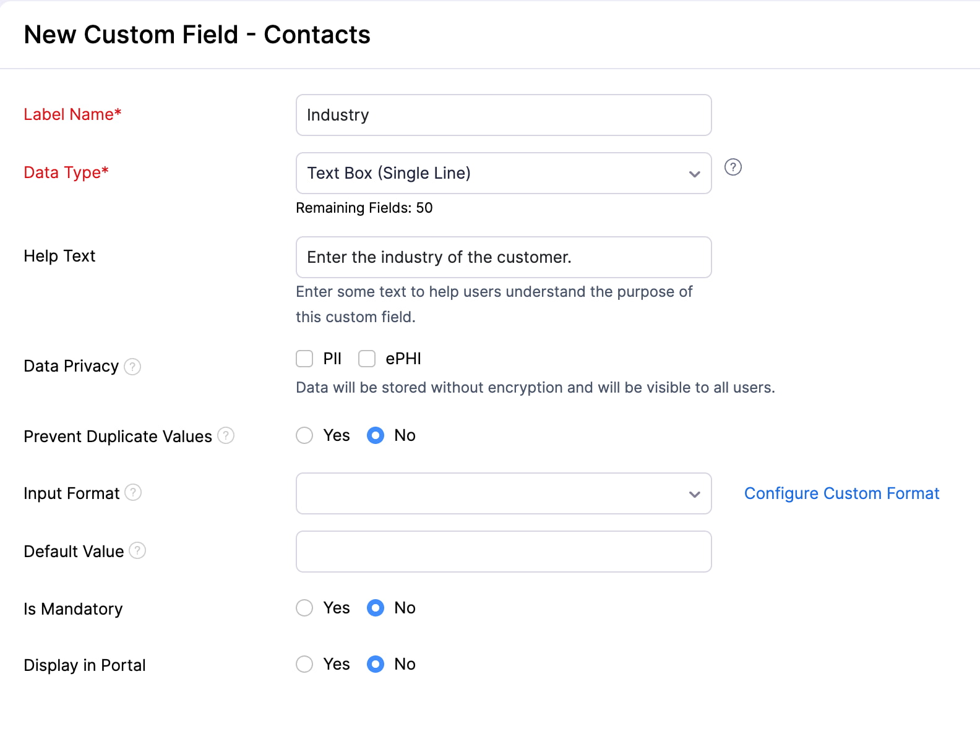Image resolution: width=980 pixels, height=742 pixels.
Task: Select No radio for Display in Portal
Action: pyautogui.click(x=376, y=664)
